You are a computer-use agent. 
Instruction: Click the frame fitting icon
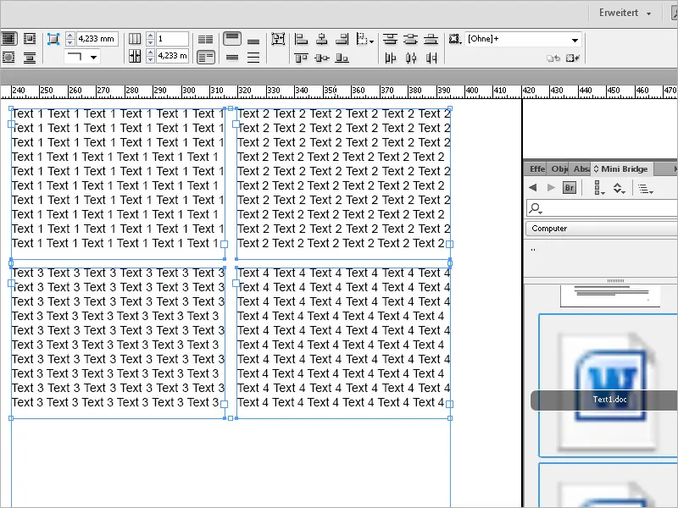pyautogui.click(x=278, y=39)
